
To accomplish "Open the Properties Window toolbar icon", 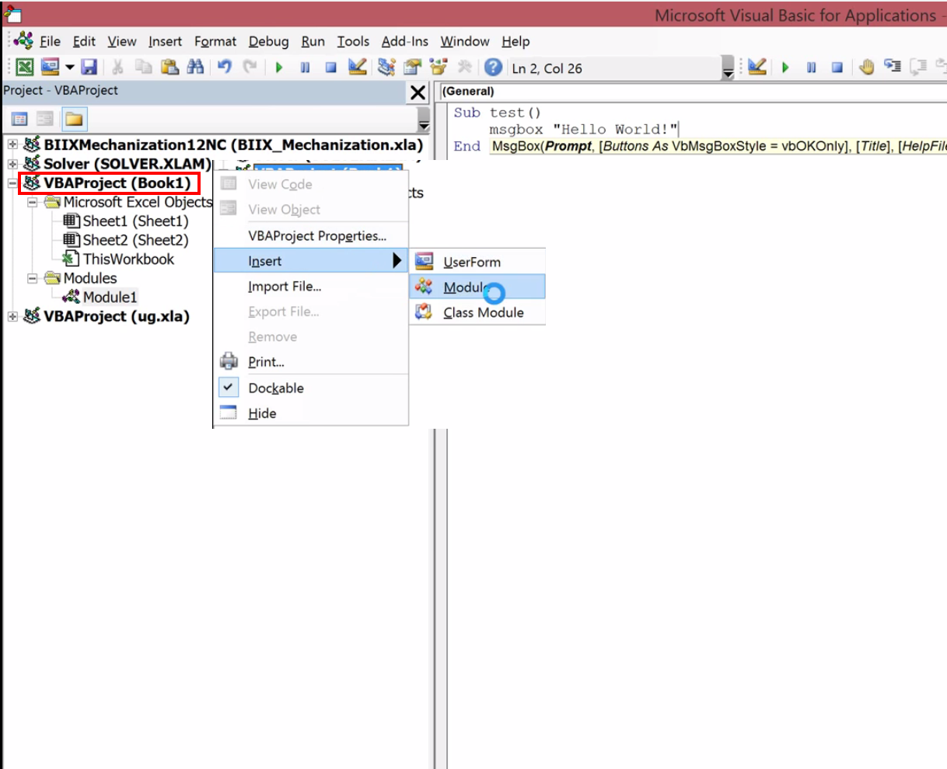I will click(x=410, y=68).
